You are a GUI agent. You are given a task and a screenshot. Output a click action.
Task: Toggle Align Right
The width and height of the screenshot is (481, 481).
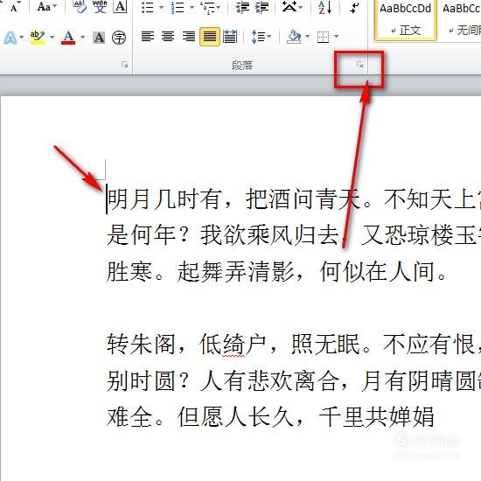pyautogui.click(x=189, y=37)
